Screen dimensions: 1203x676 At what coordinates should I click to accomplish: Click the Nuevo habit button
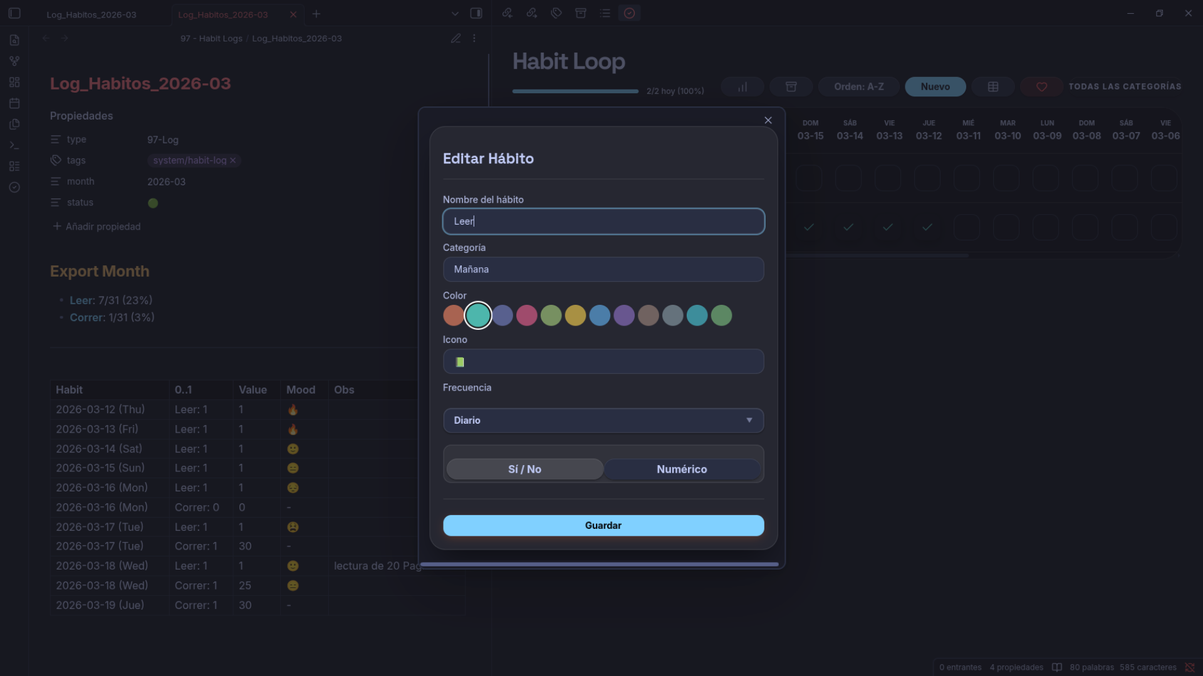(935, 87)
